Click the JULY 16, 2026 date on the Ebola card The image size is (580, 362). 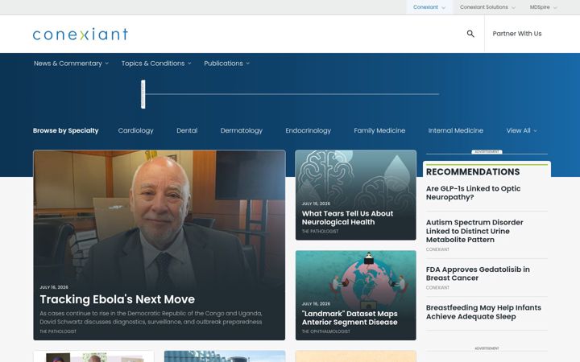[x=54, y=287]
